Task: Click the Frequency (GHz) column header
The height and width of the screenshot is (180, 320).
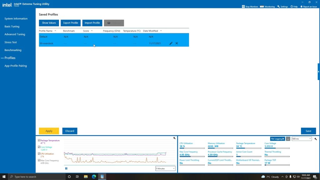Action: 112,31
